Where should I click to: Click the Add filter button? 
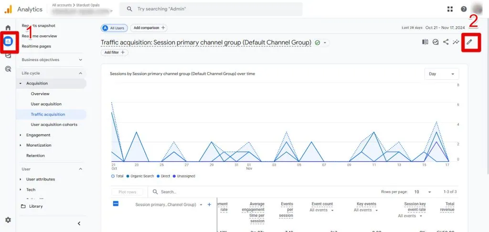click(x=114, y=53)
